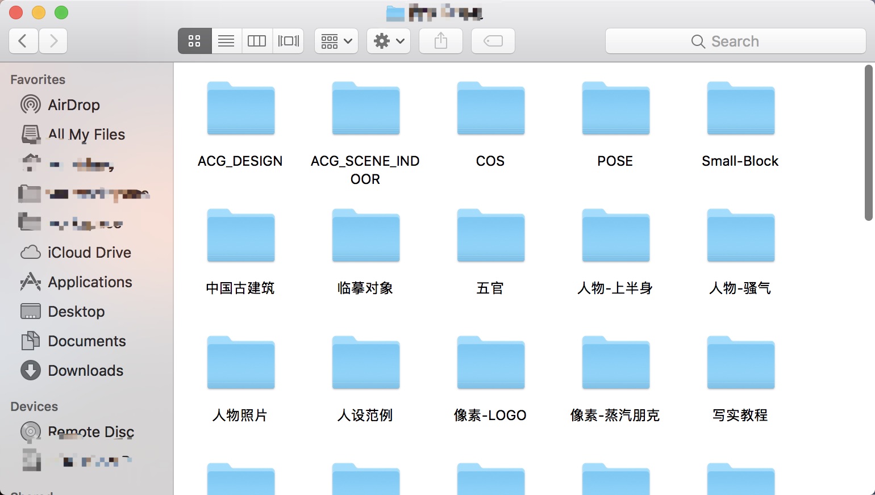
Task: Open Documents in the sidebar
Action: point(86,341)
